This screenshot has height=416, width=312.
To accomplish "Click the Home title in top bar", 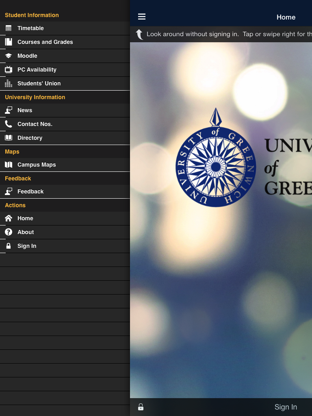I will (x=286, y=17).
